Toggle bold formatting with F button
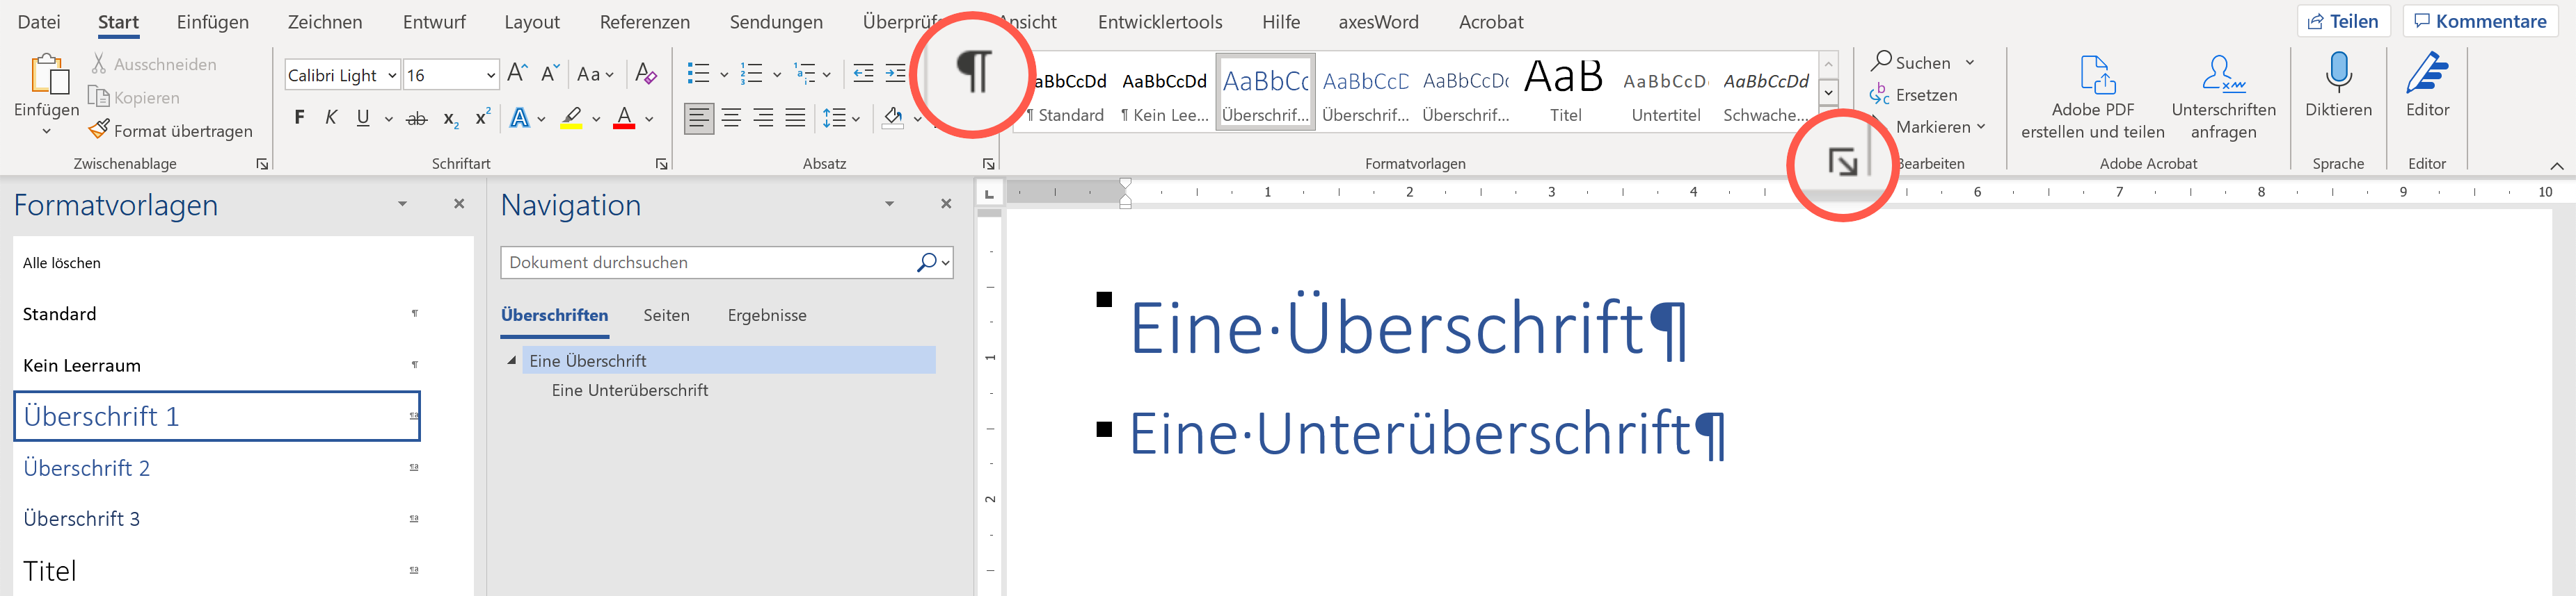This screenshot has width=2576, height=596. 299,118
